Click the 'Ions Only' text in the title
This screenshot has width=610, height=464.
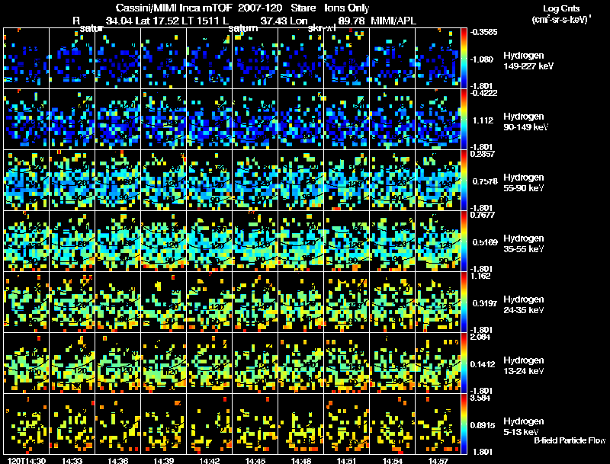[347, 8]
